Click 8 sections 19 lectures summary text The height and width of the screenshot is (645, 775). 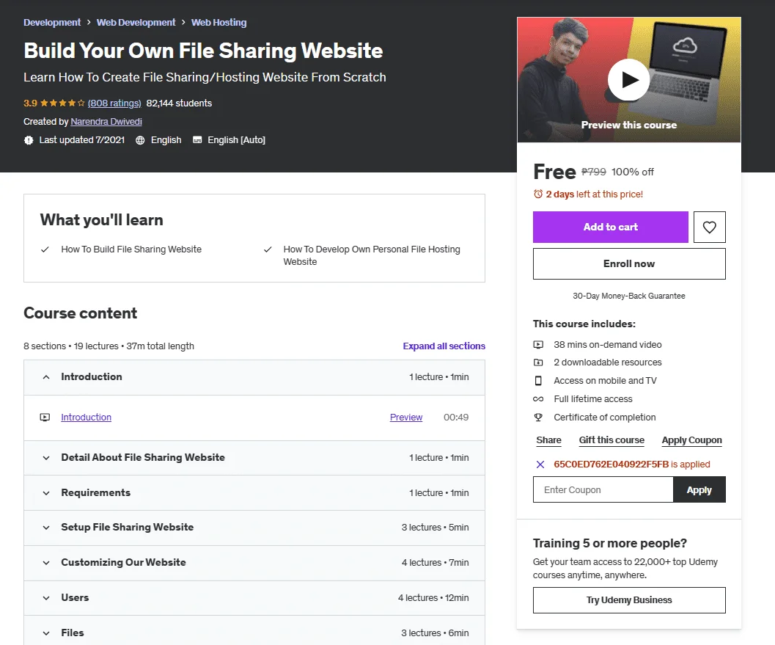pyautogui.click(x=109, y=346)
